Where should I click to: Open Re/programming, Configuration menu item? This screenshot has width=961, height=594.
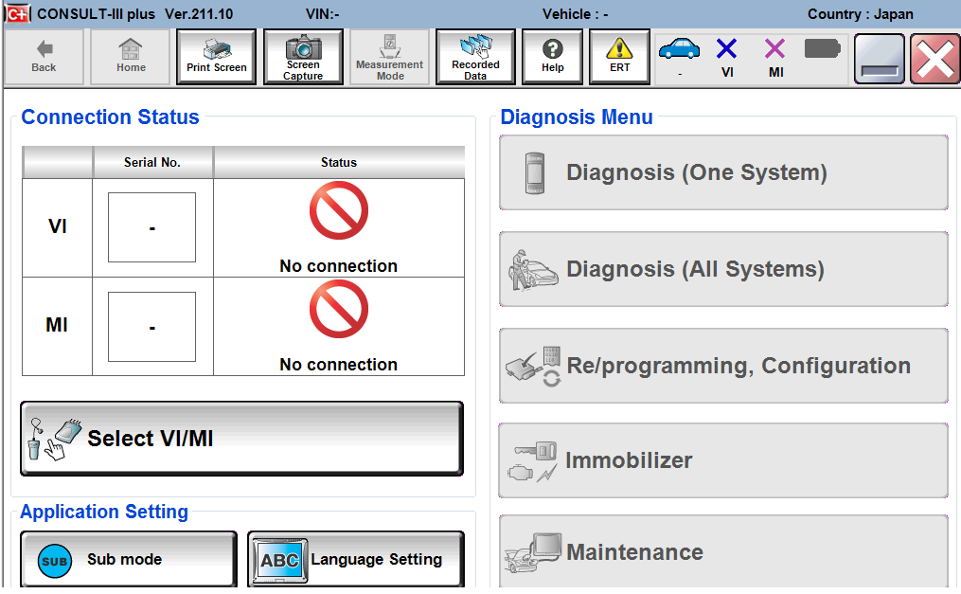click(723, 366)
